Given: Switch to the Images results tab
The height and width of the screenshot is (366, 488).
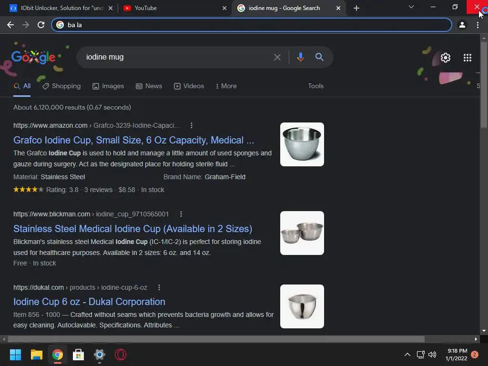Looking at the screenshot, I should (x=108, y=86).
